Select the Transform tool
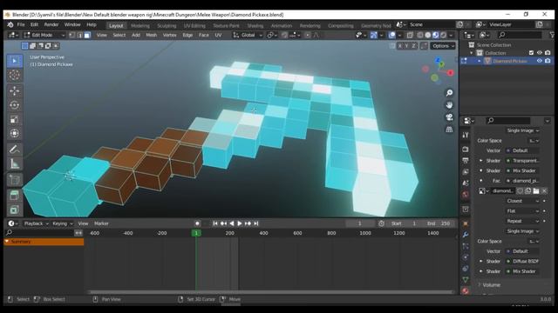558x313 pixels. coord(15,133)
